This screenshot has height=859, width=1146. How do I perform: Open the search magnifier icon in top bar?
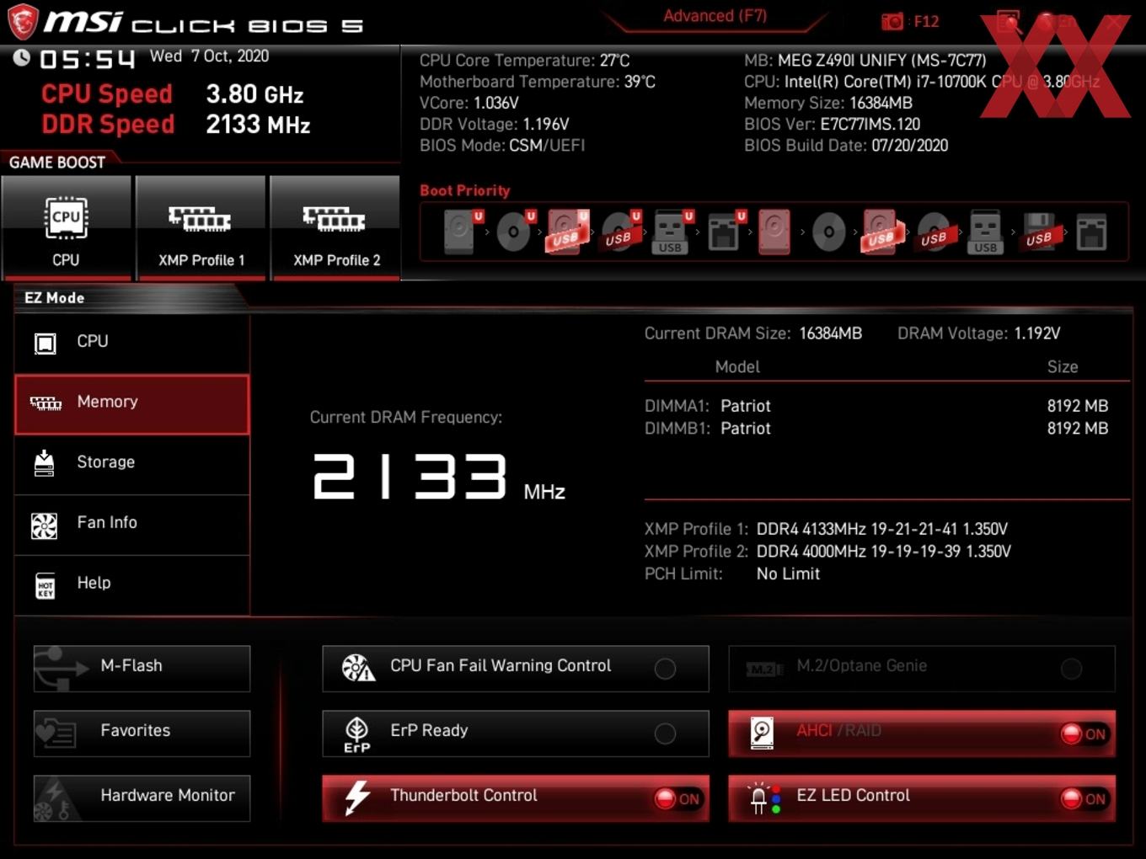pyautogui.click(x=1008, y=22)
